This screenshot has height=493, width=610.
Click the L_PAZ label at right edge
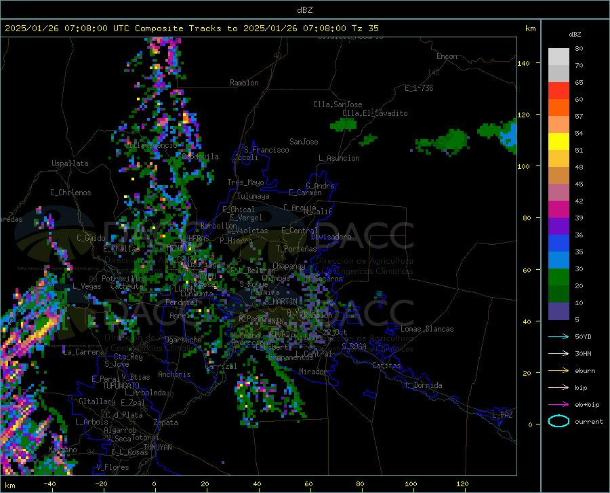503,415
